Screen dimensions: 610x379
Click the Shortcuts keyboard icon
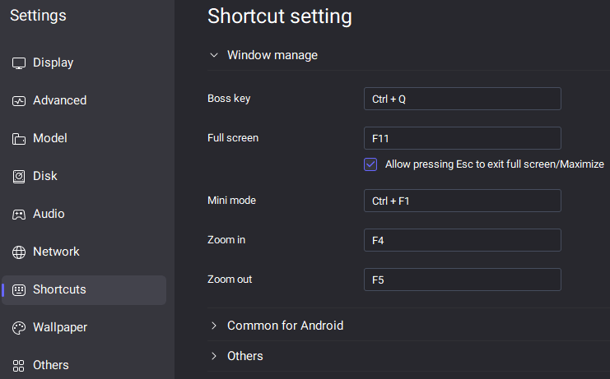[x=19, y=290]
